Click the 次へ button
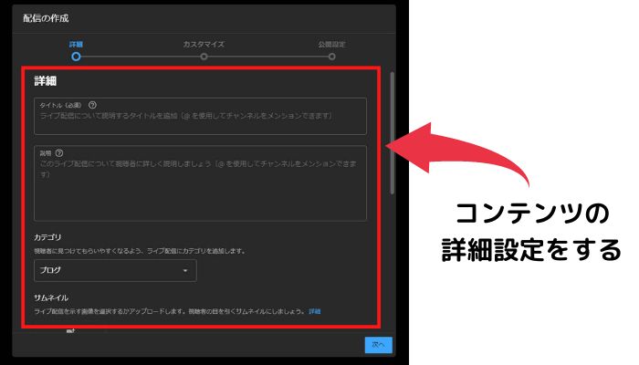 pyautogui.click(x=379, y=345)
